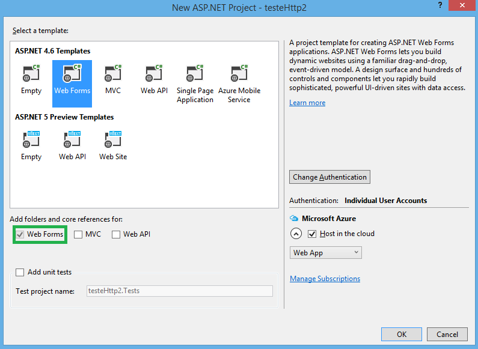This screenshot has width=478, height=349.
Task: Choose the MVC template icon
Action: click(x=113, y=73)
